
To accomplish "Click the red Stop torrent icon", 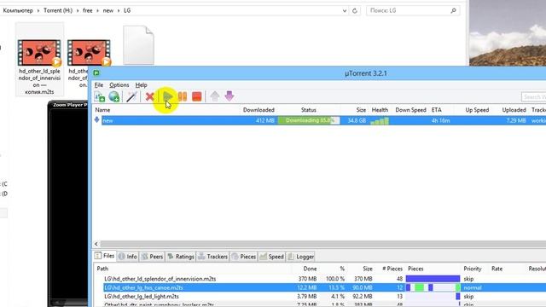I will click(x=197, y=96).
